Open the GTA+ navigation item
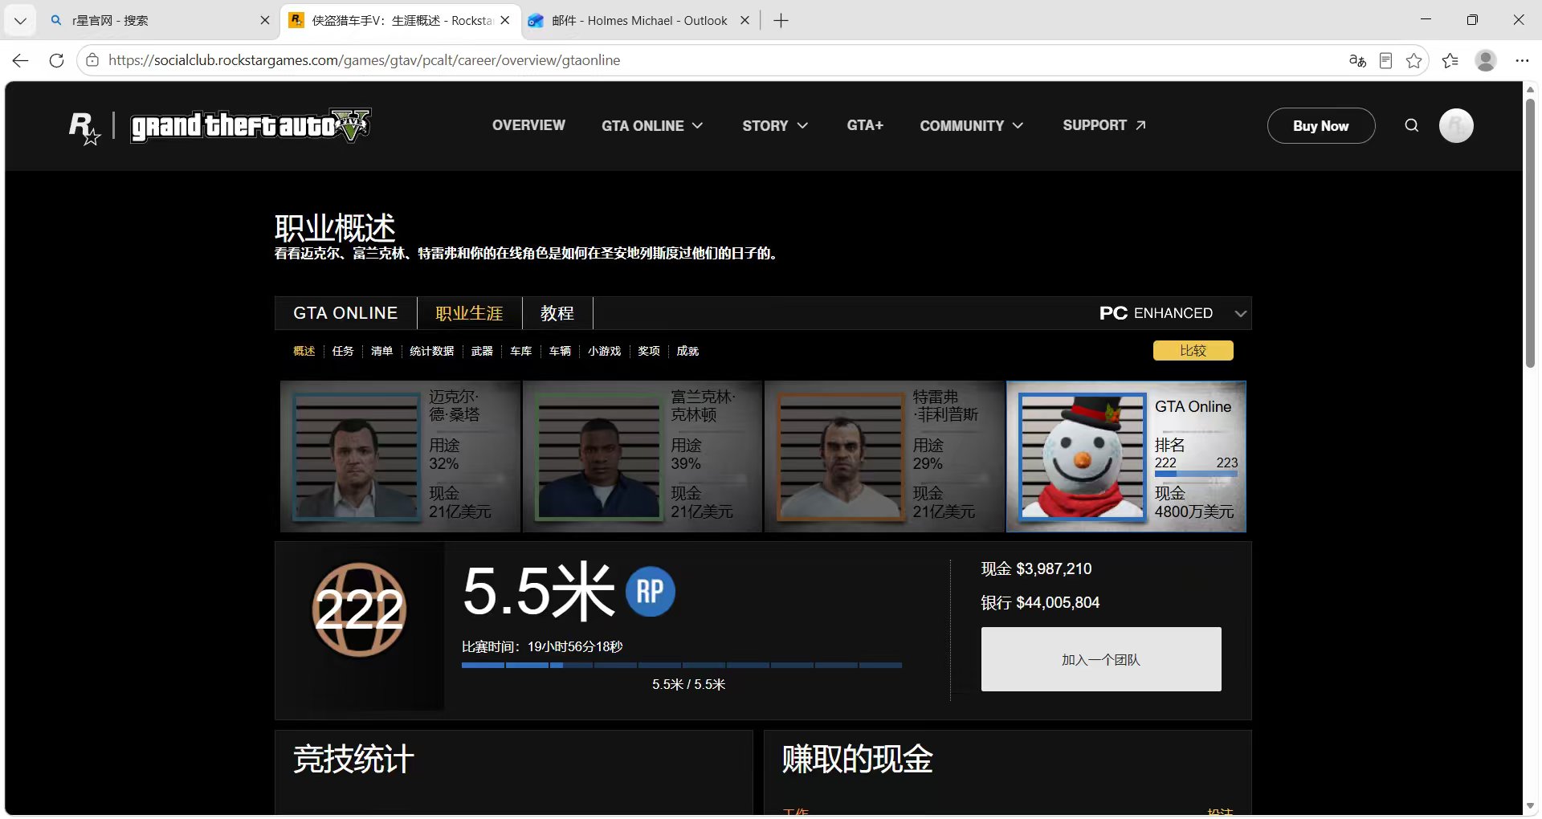Image resolution: width=1542 pixels, height=819 pixels. [865, 125]
